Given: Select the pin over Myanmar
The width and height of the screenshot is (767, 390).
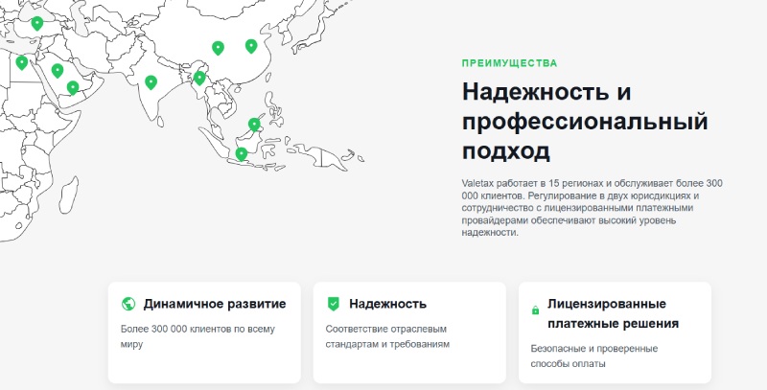Looking at the screenshot, I should [199, 78].
